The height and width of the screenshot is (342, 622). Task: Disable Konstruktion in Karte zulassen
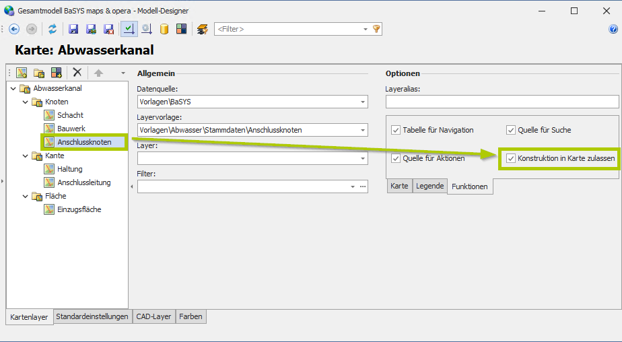point(511,158)
